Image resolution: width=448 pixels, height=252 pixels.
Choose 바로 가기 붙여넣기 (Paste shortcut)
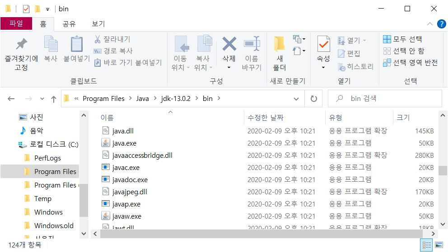pyautogui.click(x=128, y=62)
